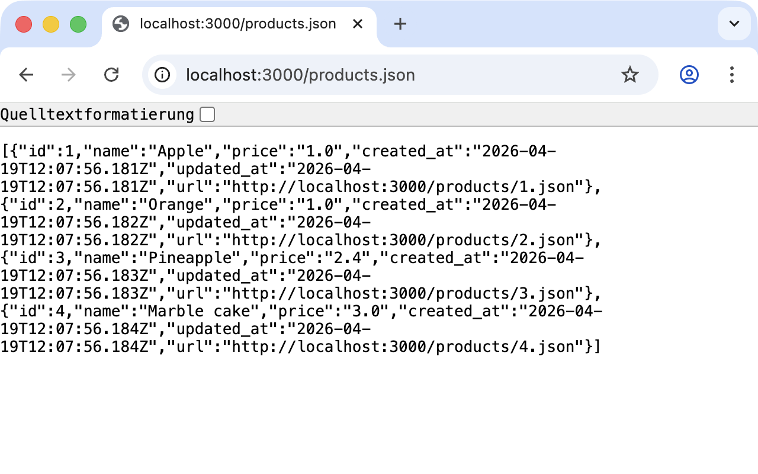Open the three-dot browser menu
Screen dimensions: 758x474
733,75
